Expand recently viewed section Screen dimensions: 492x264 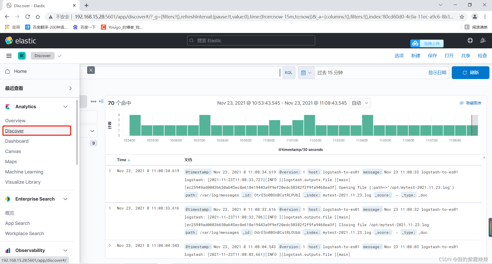(x=70, y=88)
